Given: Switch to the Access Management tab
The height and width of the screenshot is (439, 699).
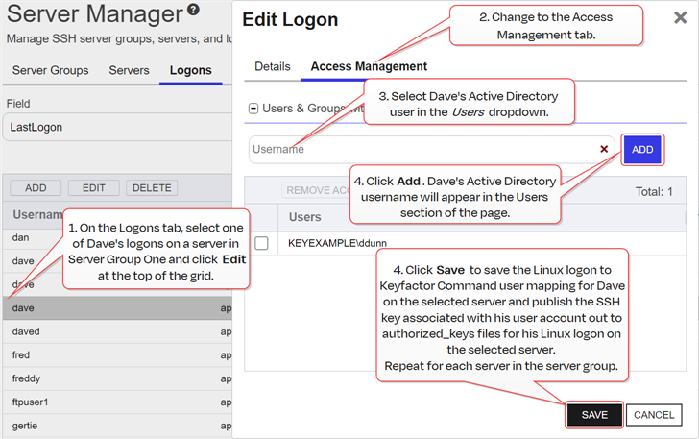Looking at the screenshot, I should coord(369,66).
